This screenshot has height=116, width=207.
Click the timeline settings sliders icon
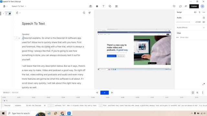(197, 92)
